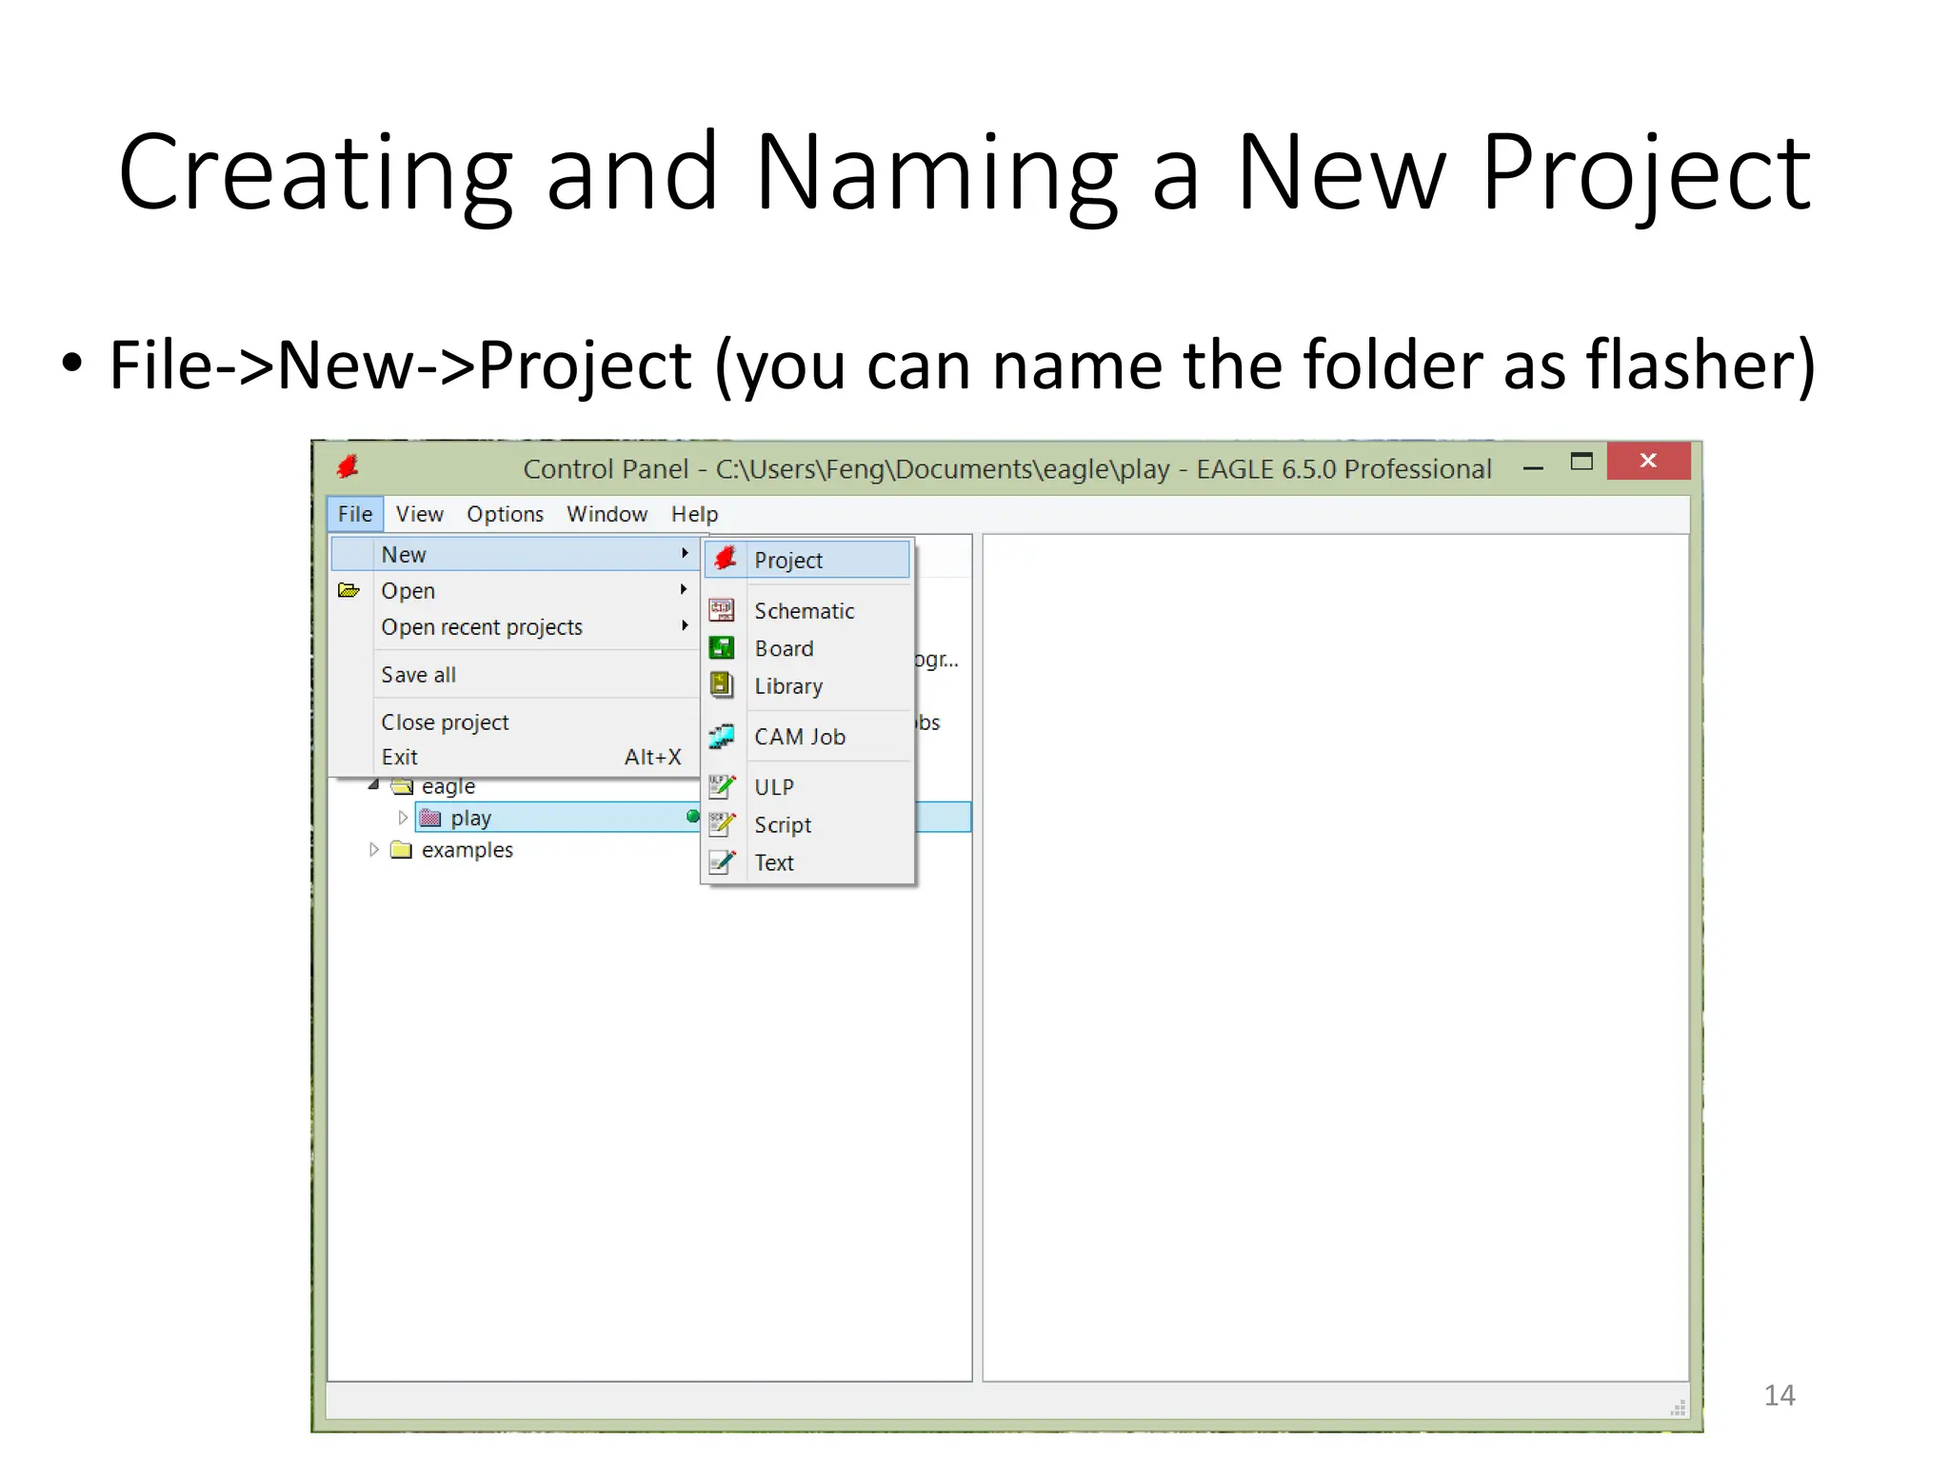1950x1462 pixels.
Task: Select Board in the New submenu
Action: (807, 648)
